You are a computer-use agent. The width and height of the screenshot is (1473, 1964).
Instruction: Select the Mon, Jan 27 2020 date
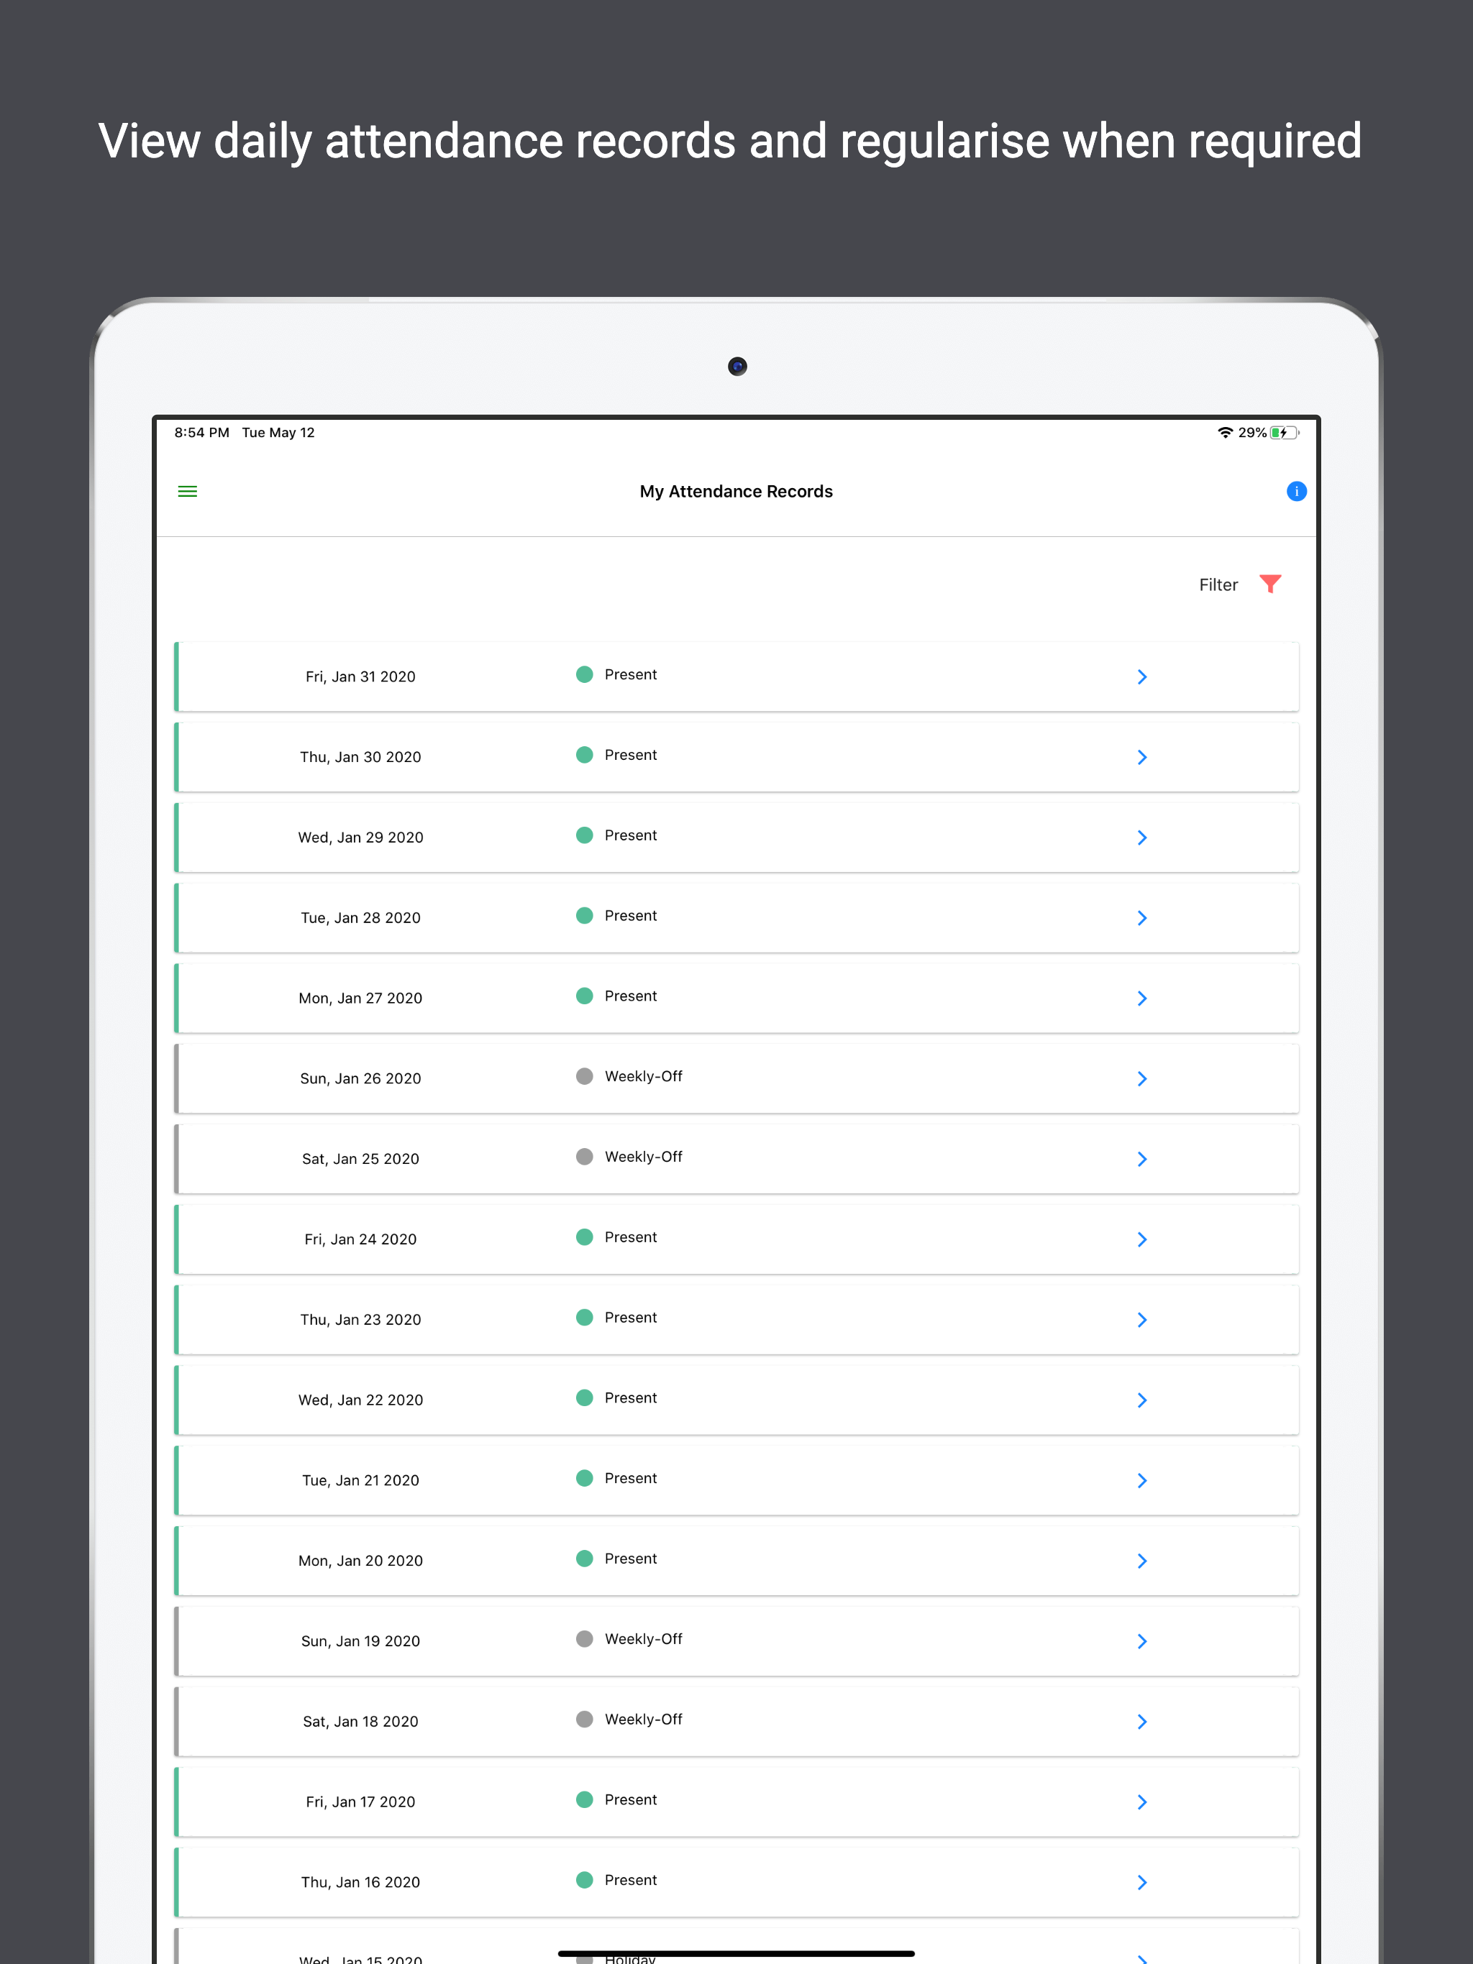coord(361,998)
